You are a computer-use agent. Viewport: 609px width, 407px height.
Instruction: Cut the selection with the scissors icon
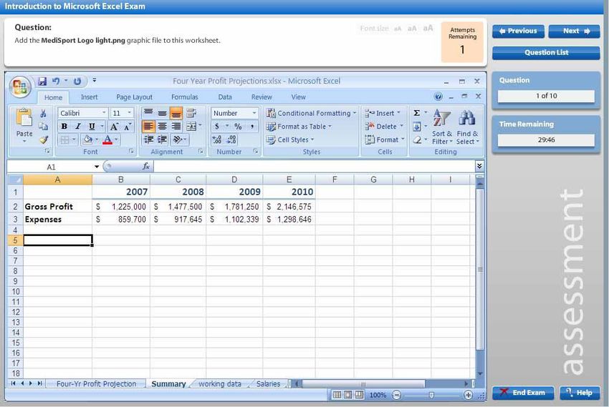point(43,113)
